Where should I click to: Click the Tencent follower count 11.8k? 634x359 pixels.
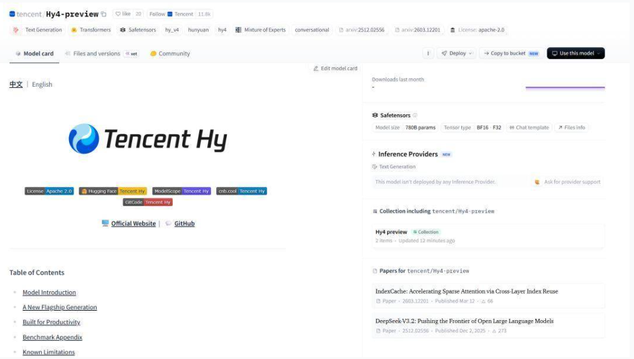204,14
